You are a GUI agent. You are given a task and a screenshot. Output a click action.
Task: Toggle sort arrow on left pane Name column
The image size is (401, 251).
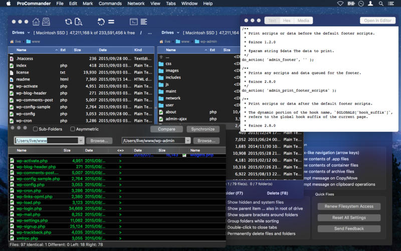[56, 50]
